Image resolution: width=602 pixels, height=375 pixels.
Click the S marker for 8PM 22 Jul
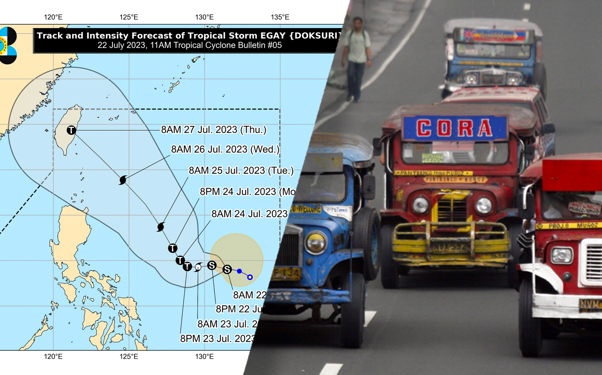click(212, 265)
